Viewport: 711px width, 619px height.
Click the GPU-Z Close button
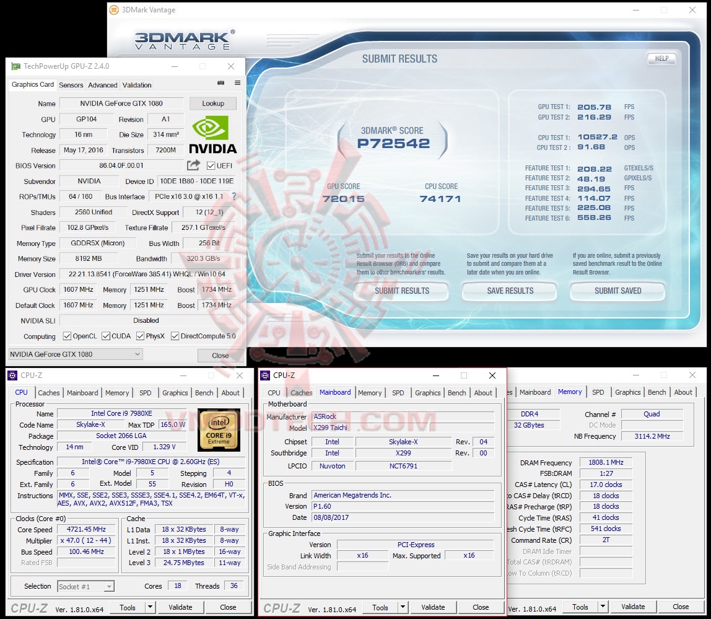[x=220, y=355]
